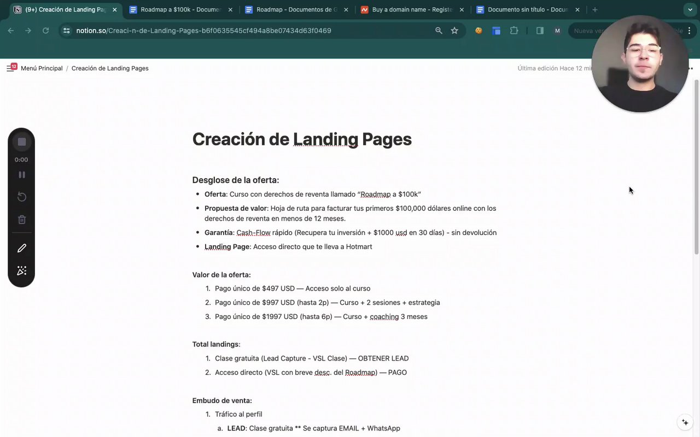Switch to the Roadmap a $100k tab
700x437 pixels.
click(x=181, y=10)
